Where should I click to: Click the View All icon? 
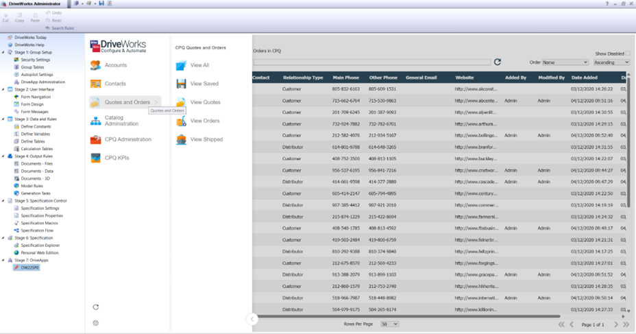point(182,65)
